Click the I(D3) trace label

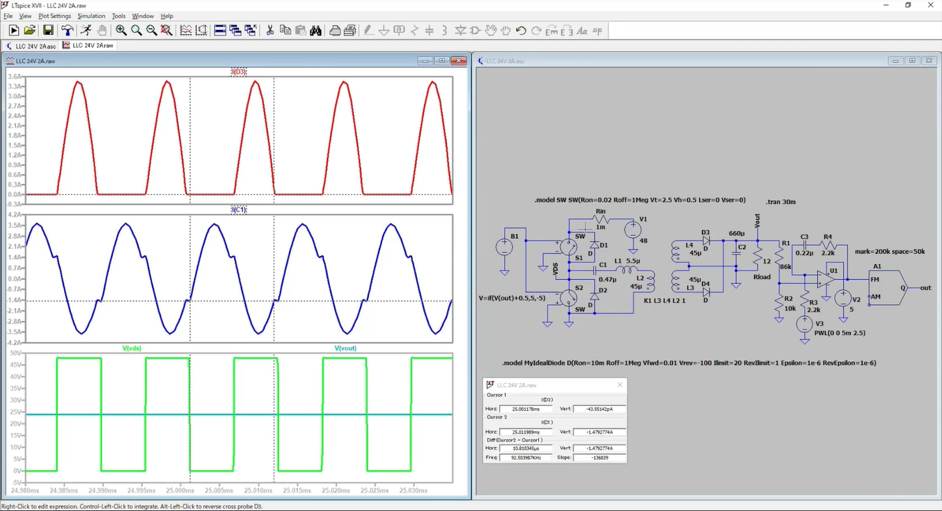[x=239, y=72]
